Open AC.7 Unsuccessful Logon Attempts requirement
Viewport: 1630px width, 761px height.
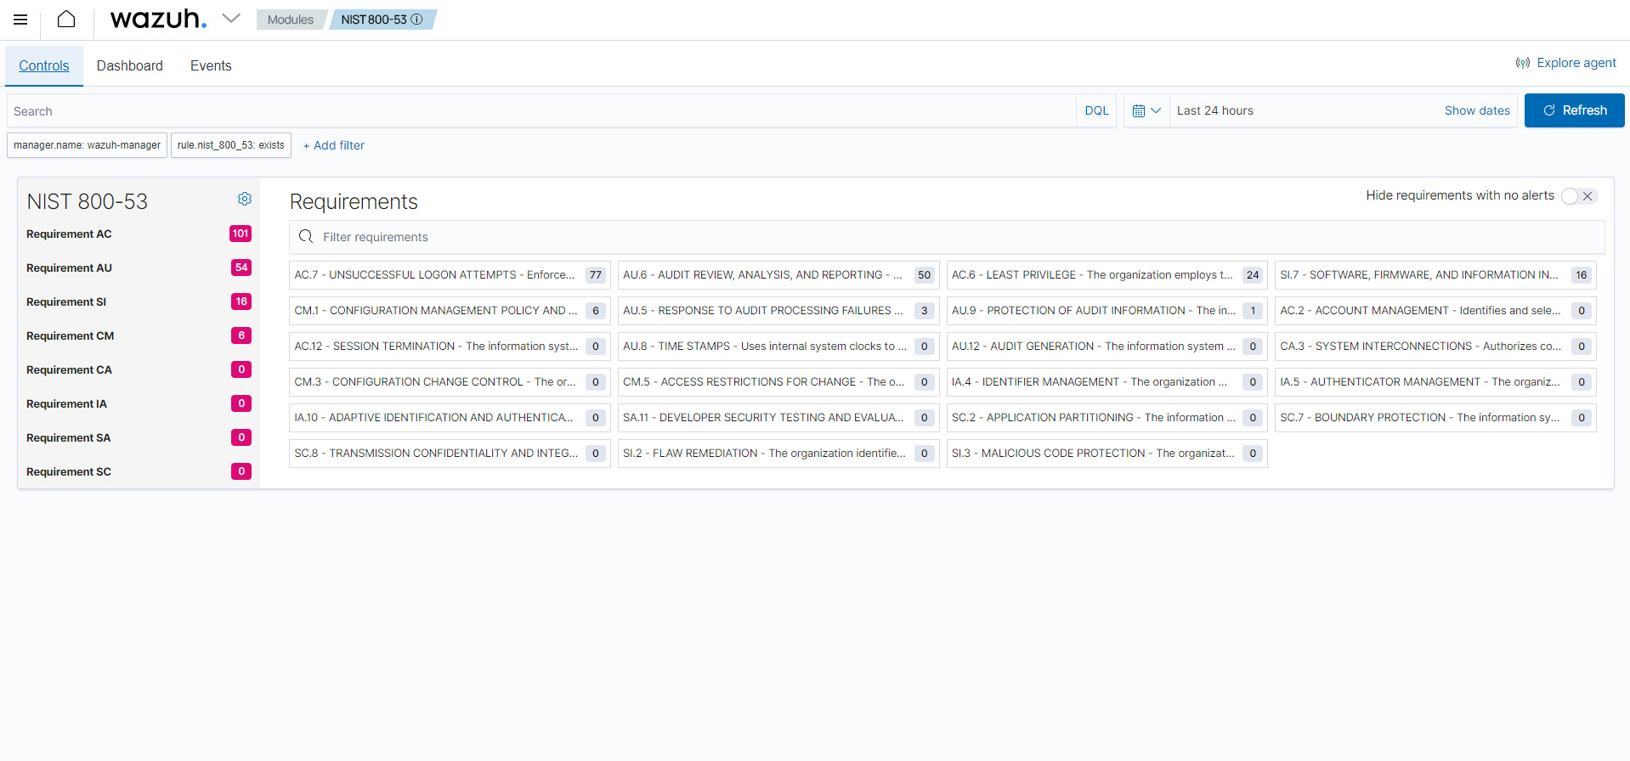450,275
